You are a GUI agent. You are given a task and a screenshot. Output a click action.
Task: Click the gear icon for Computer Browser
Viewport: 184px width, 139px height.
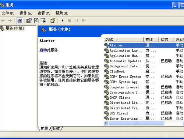[x=107, y=87]
